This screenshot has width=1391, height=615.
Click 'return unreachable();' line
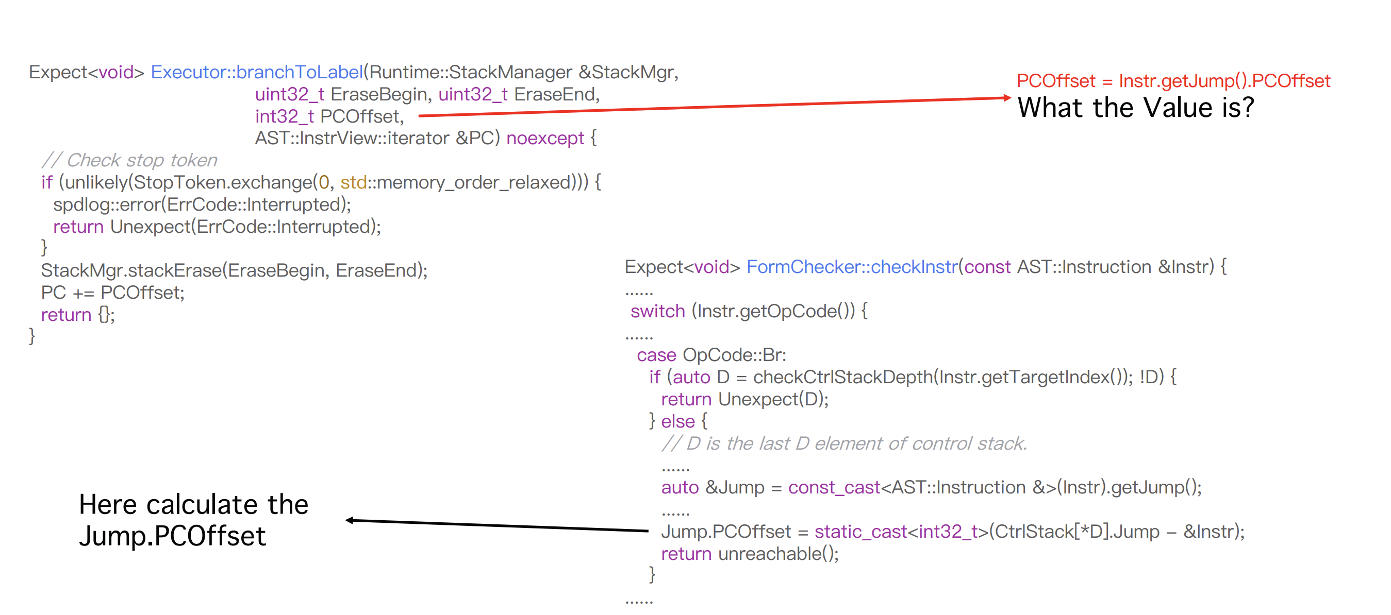[750, 554]
